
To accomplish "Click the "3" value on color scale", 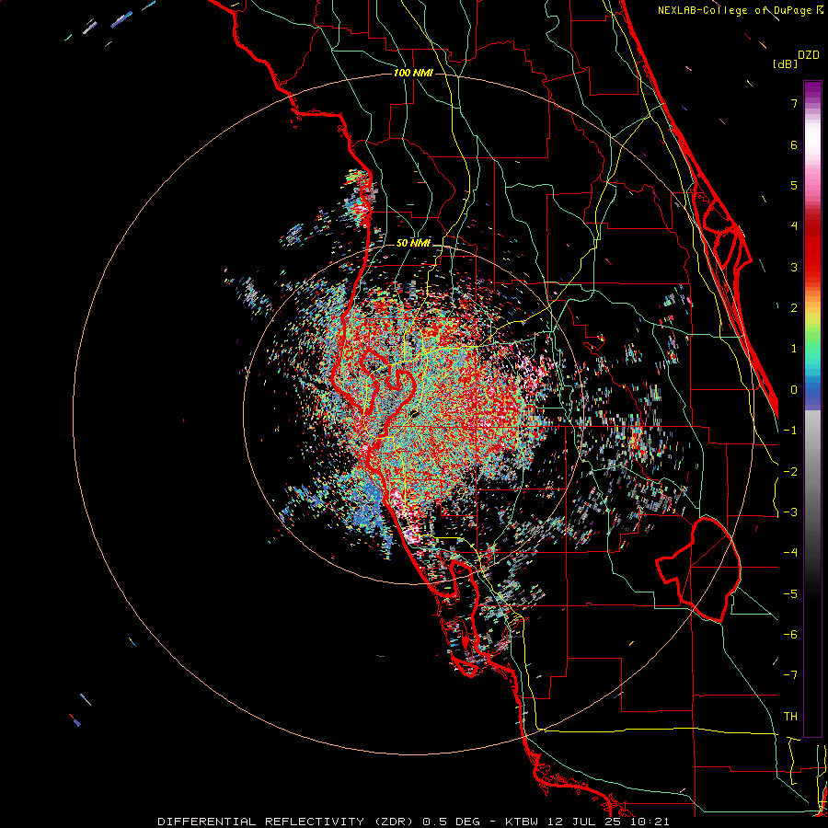I will [794, 267].
